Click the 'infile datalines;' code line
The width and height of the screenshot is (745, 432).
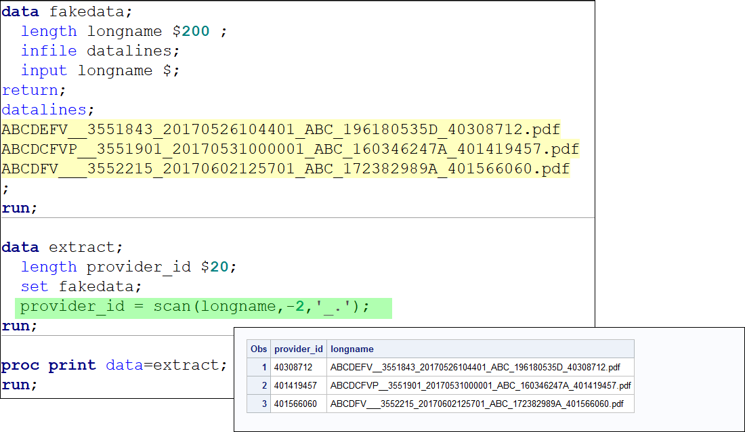pos(100,51)
